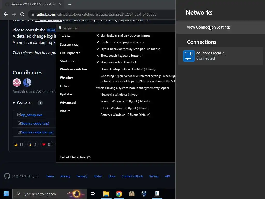This screenshot has width=265, height=199.
Task: Click the collabnet.local 2 network icon
Action: 189,56
